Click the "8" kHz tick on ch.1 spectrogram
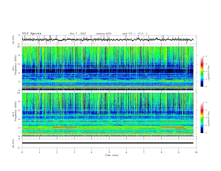The height and width of the screenshot is (171, 221). 20,55
